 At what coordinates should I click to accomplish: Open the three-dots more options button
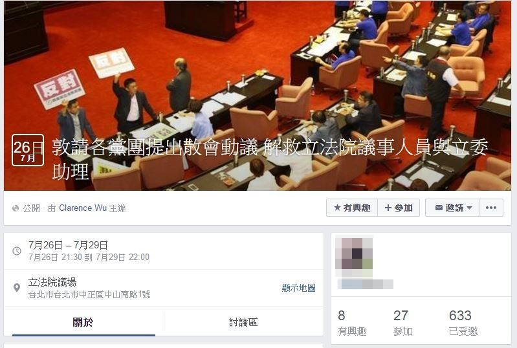pos(491,208)
